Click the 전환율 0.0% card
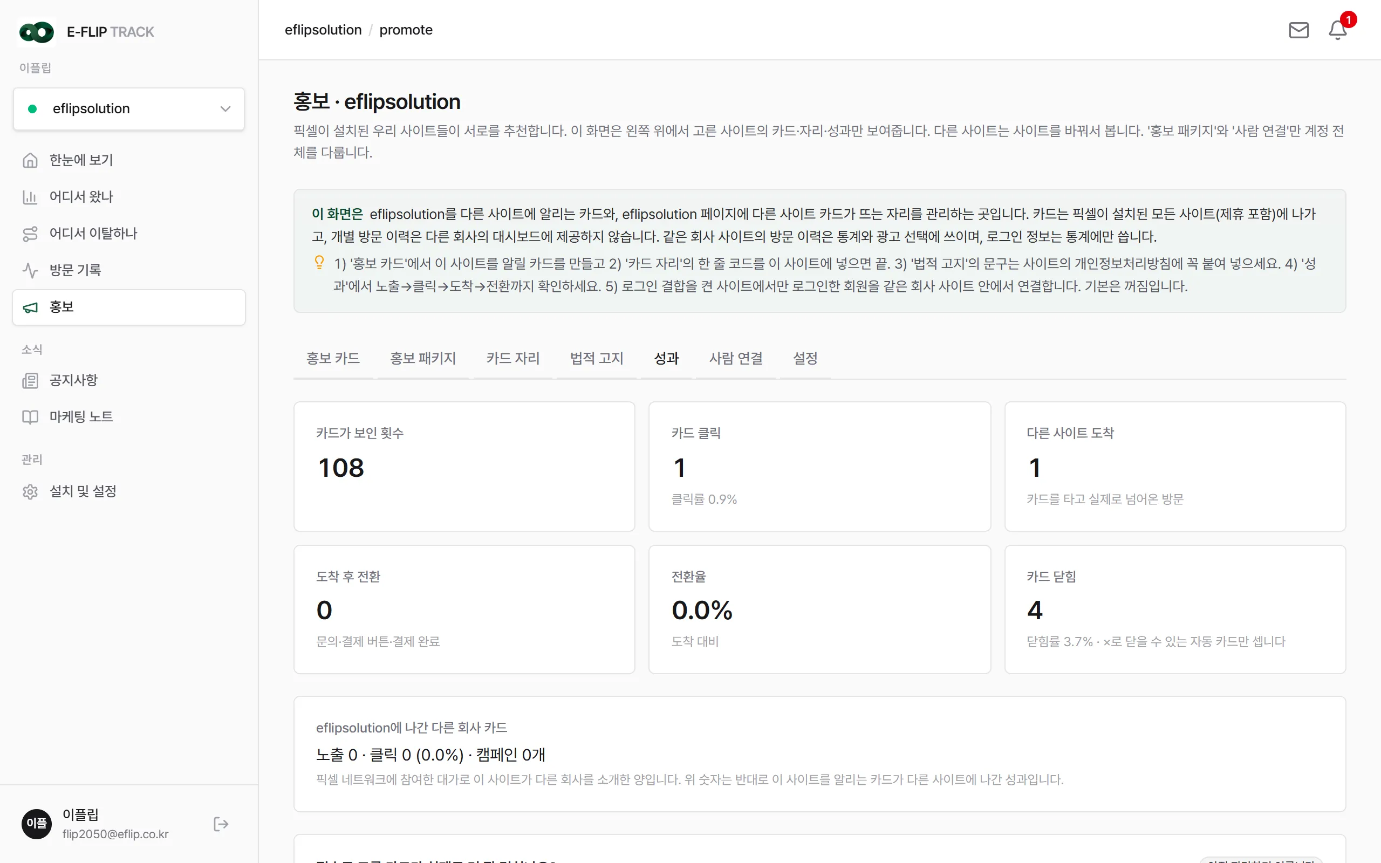 (x=819, y=609)
